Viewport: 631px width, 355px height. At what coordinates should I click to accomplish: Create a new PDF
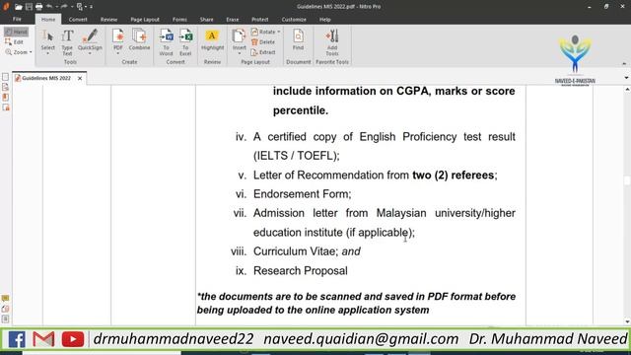click(118, 39)
